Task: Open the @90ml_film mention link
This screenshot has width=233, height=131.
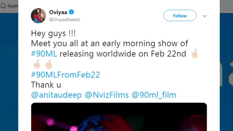Action: click(154, 95)
